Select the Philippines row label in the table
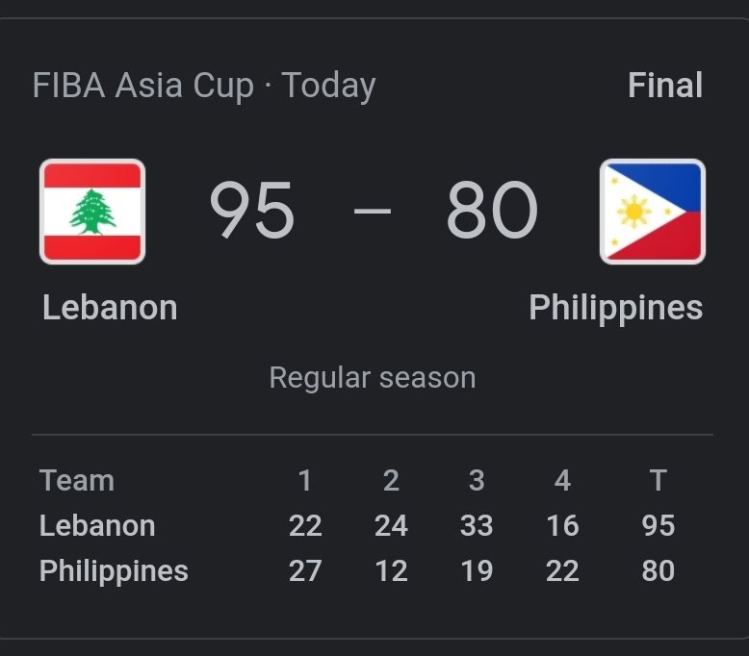The image size is (749, 656). (114, 570)
